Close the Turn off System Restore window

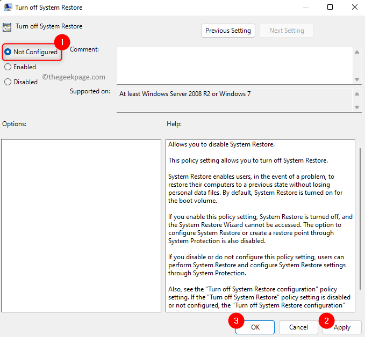click(355, 7)
